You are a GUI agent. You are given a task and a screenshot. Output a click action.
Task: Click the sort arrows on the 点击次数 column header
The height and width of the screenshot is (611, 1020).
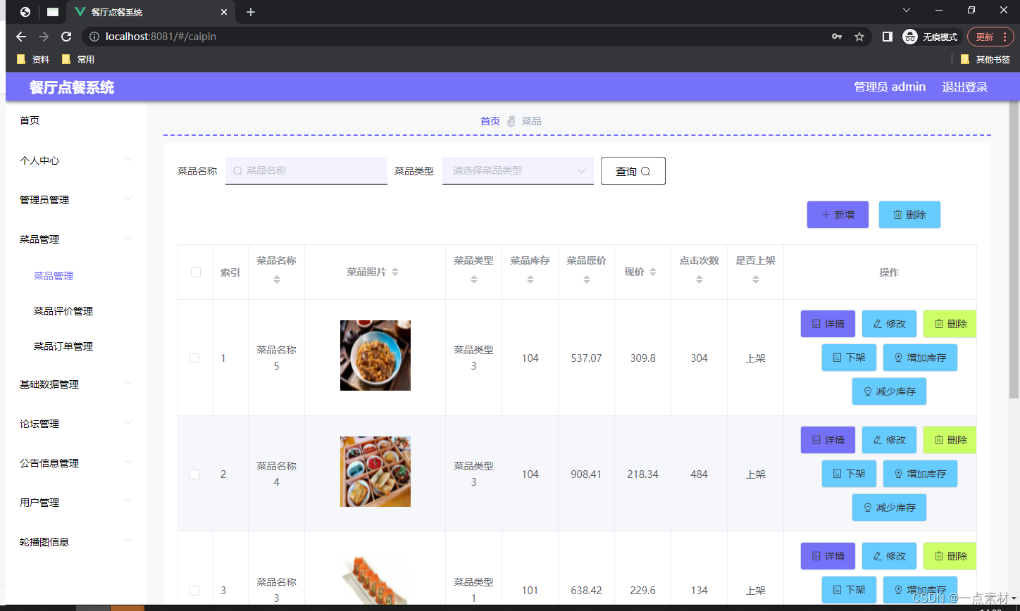coord(699,279)
